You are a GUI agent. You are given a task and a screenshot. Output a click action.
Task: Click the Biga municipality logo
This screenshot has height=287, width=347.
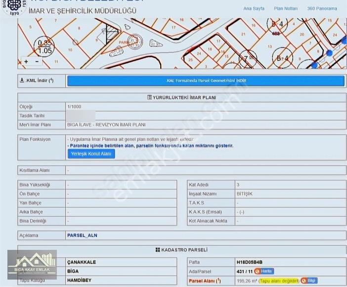pos(14,6)
